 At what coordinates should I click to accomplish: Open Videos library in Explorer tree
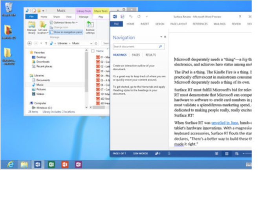pyautogui.click(x=38, y=94)
